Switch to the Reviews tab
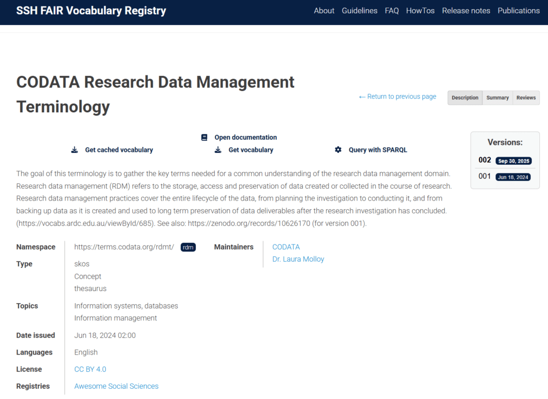This screenshot has width=548, height=399. pos(526,98)
